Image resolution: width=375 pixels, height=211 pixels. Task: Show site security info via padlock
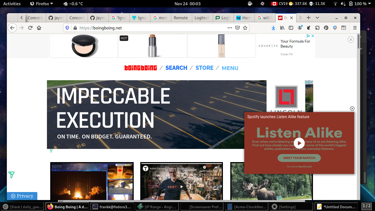75,28
